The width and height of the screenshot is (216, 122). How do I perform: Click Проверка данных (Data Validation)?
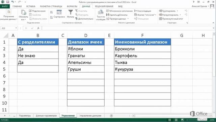click(116, 19)
